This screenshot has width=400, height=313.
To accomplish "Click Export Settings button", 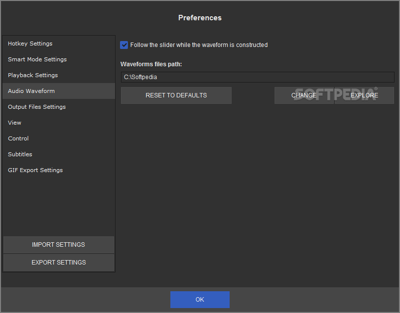I will [59, 263].
